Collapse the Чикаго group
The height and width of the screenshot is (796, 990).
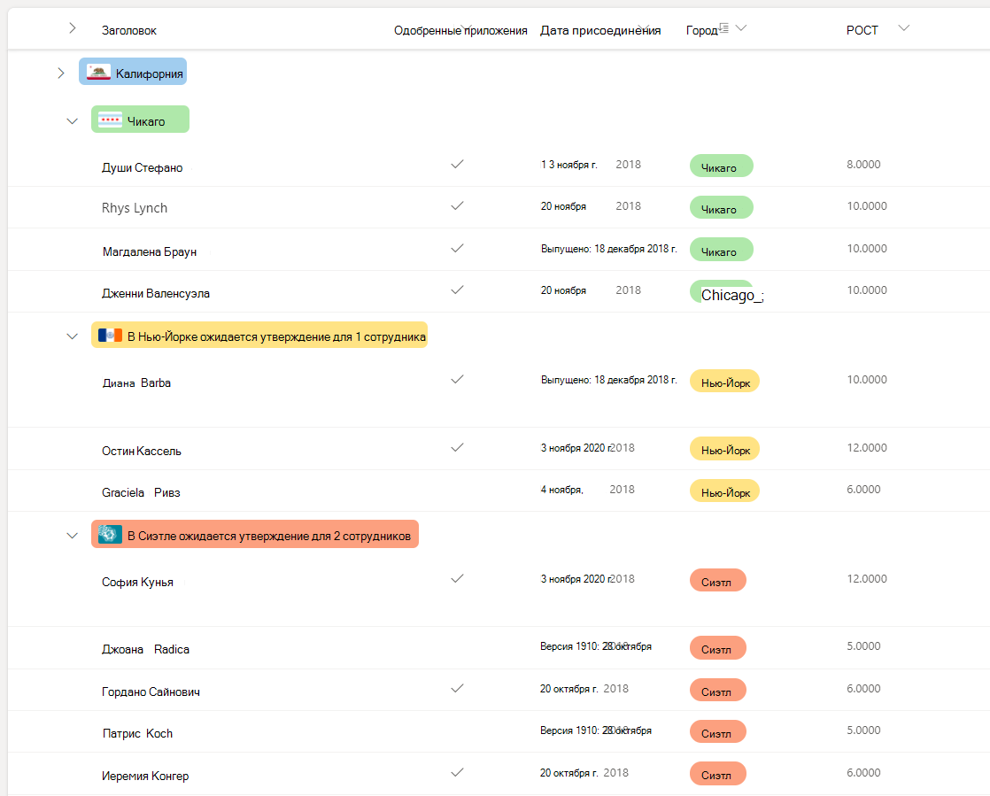click(73, 120)
